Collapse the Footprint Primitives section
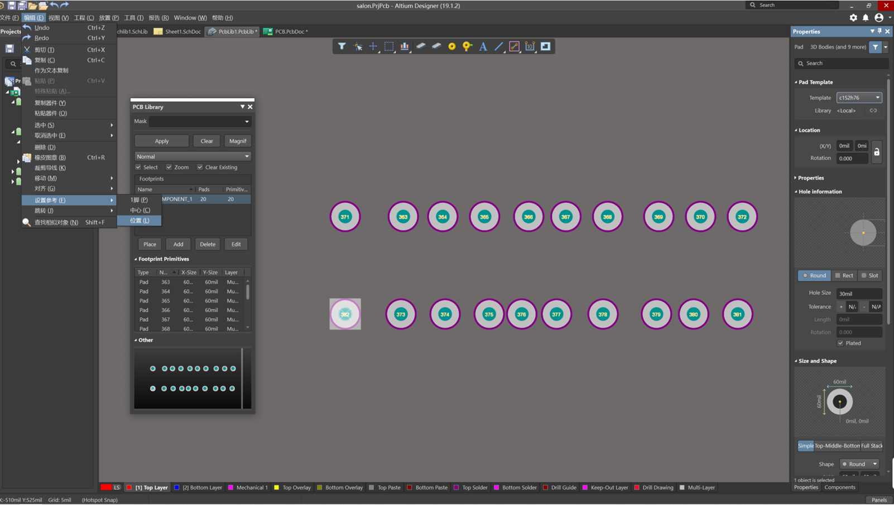Image resolution: width=894 pixels, height=505 pixels. coord(136,259)
